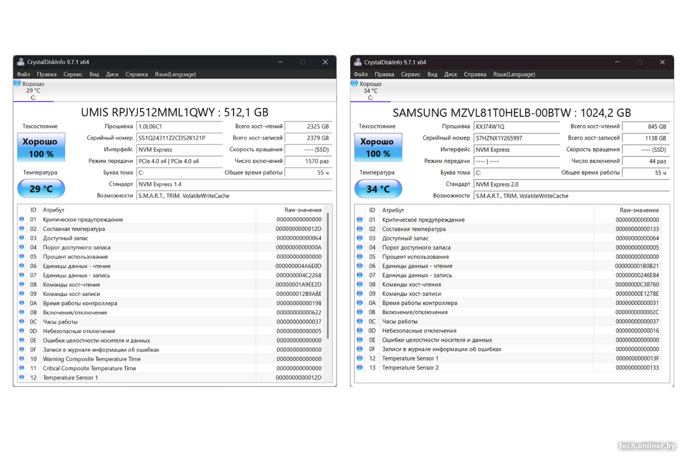Click standard field NVM Express 1.4
Viewport: 687px width, 458px height.
point(234,184)
